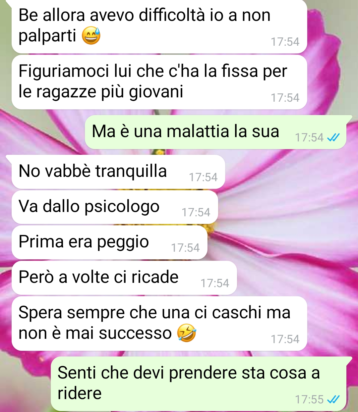The width and height of the screenshot is (358, 412).
Task: Tap the 'Ma è una malattia la sua' bubble
Action: (216, 132)
